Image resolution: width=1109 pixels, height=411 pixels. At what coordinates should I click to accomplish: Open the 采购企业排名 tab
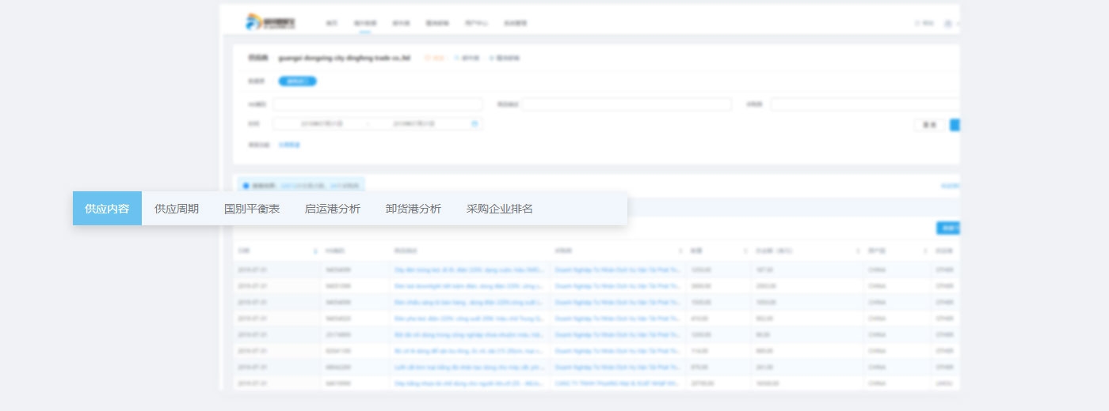coord(499,209)
